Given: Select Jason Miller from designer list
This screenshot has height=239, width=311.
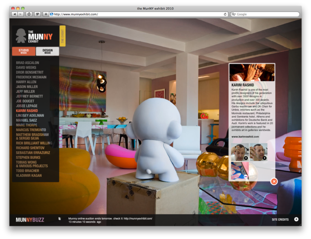Looking at the screenshot, I should (x=27, y=87).
